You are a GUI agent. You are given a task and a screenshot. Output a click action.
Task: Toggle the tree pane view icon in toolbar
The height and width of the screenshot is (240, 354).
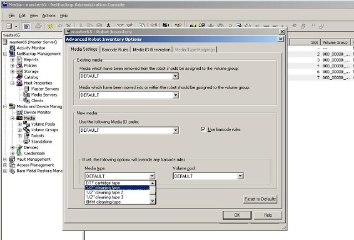point(27,26)
